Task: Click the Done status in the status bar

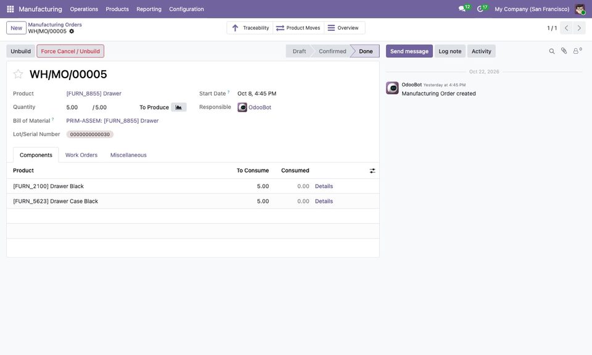Action: point(366,51)
